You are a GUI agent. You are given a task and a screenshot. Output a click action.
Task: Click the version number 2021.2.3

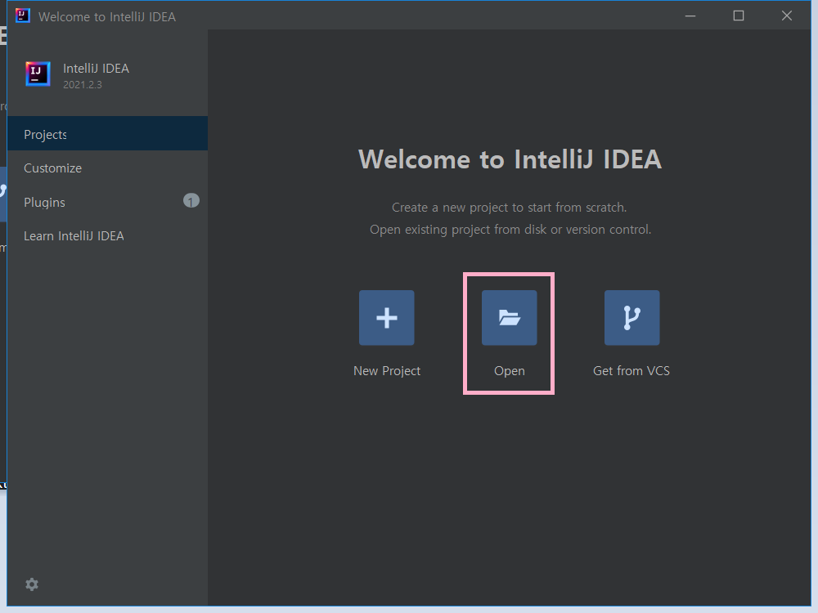[83, 84]
